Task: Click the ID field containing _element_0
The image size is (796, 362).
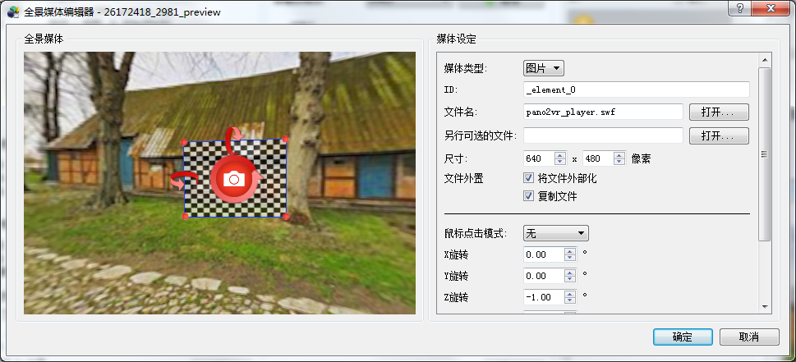Action: (637, 89)
